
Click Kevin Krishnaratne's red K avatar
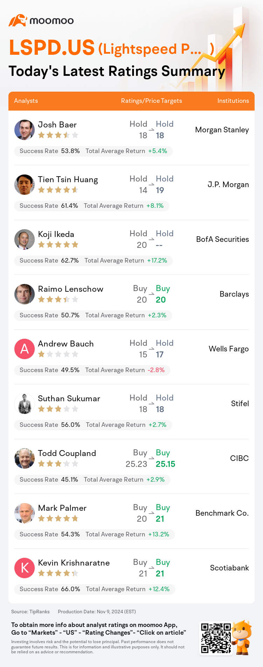[x=25, y=568]
